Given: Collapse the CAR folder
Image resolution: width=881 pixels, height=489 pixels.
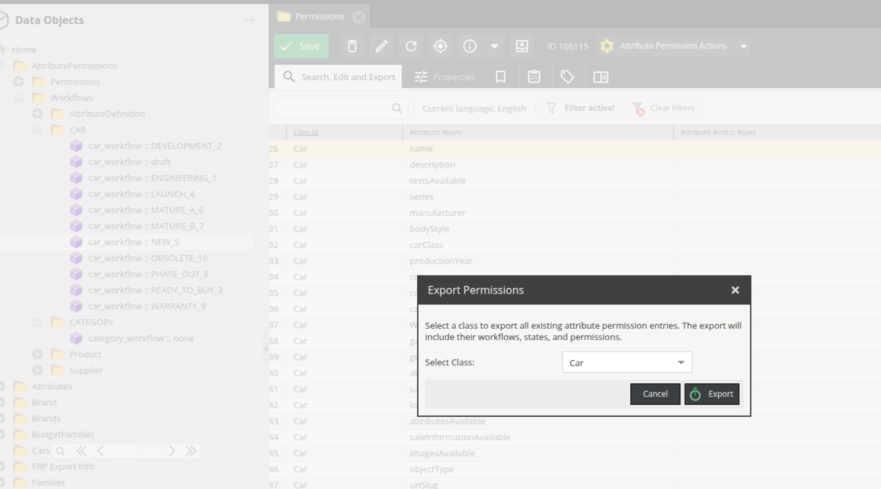Looking at the screenshot, I should [37, 130].
